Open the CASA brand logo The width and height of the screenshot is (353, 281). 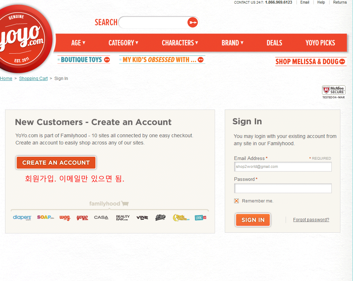point(101,218)
